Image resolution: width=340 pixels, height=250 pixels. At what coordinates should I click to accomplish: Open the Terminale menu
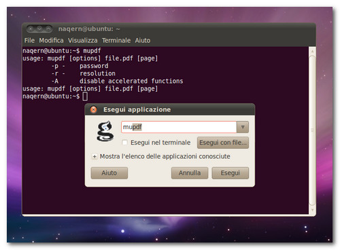click(116, 40)
